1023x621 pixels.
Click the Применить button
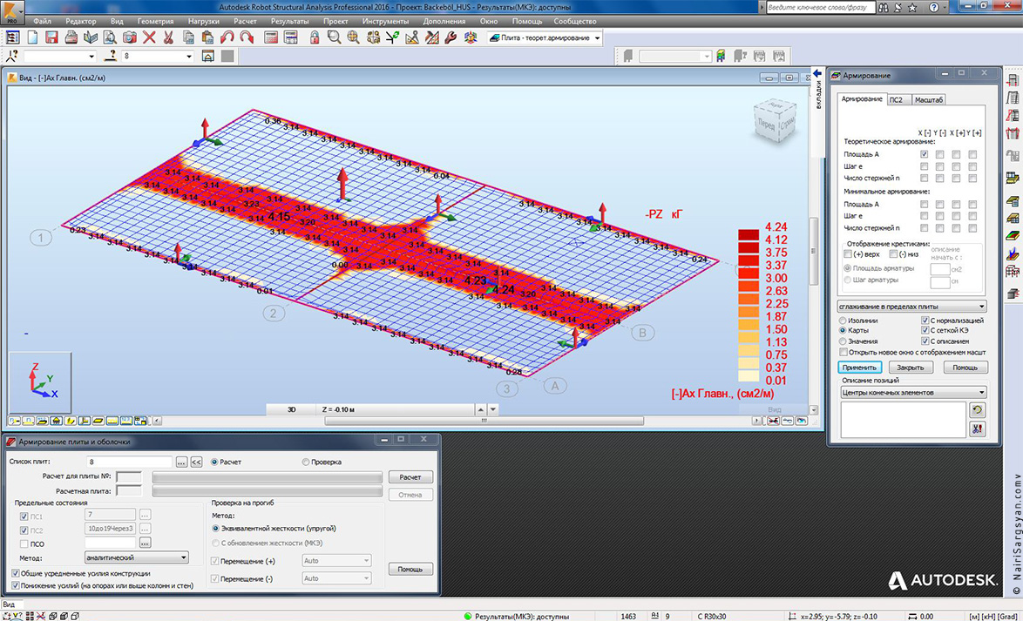[x=861, y=368]
